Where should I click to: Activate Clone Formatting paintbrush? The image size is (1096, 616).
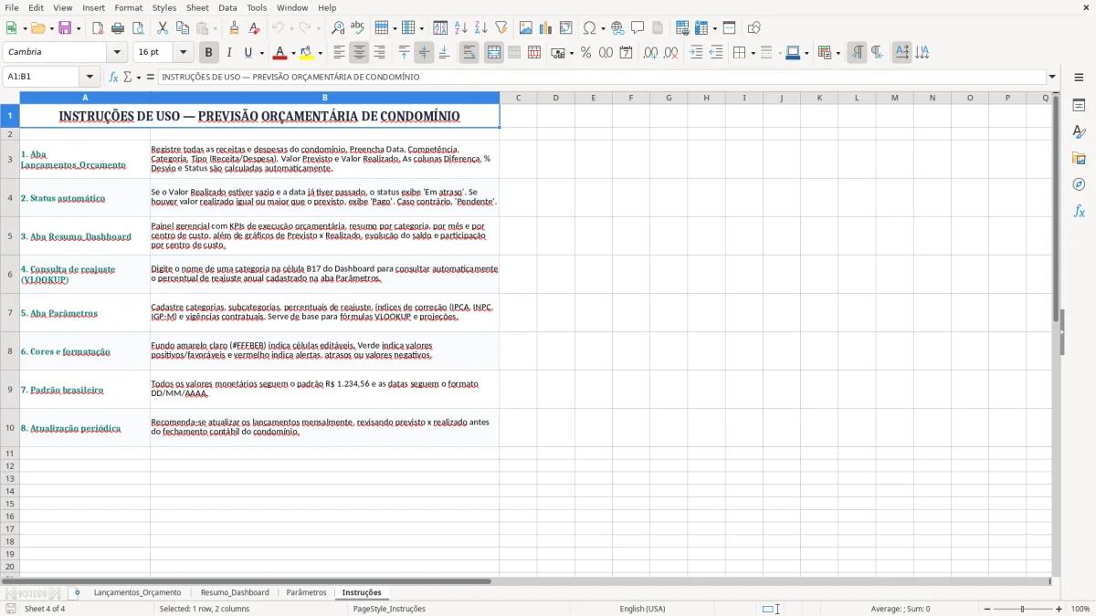(234, 28)
